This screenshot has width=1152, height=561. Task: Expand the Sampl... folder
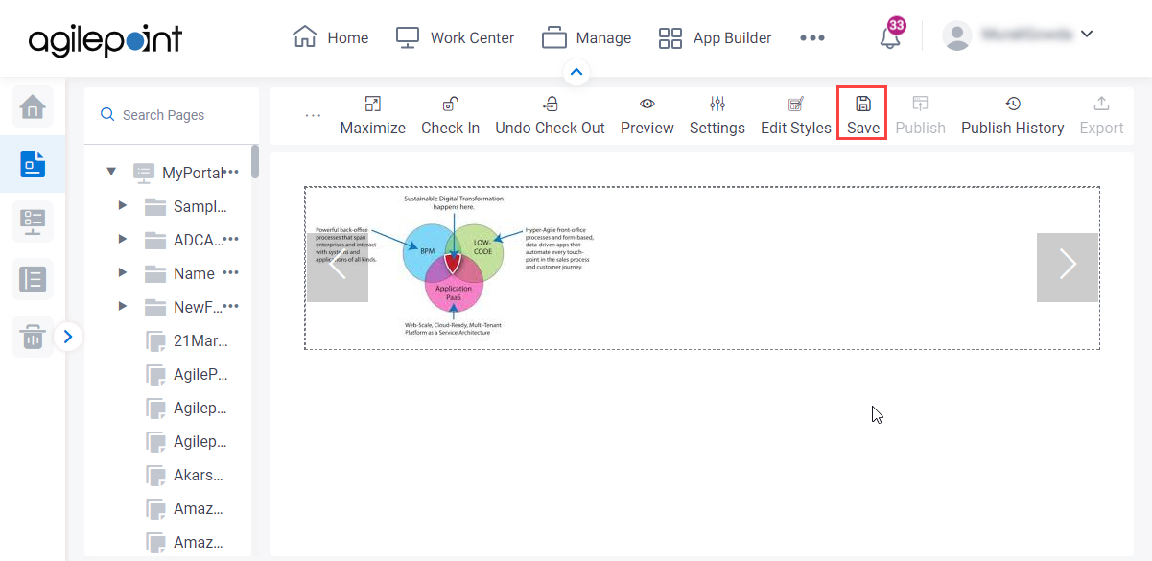(123, 206)
